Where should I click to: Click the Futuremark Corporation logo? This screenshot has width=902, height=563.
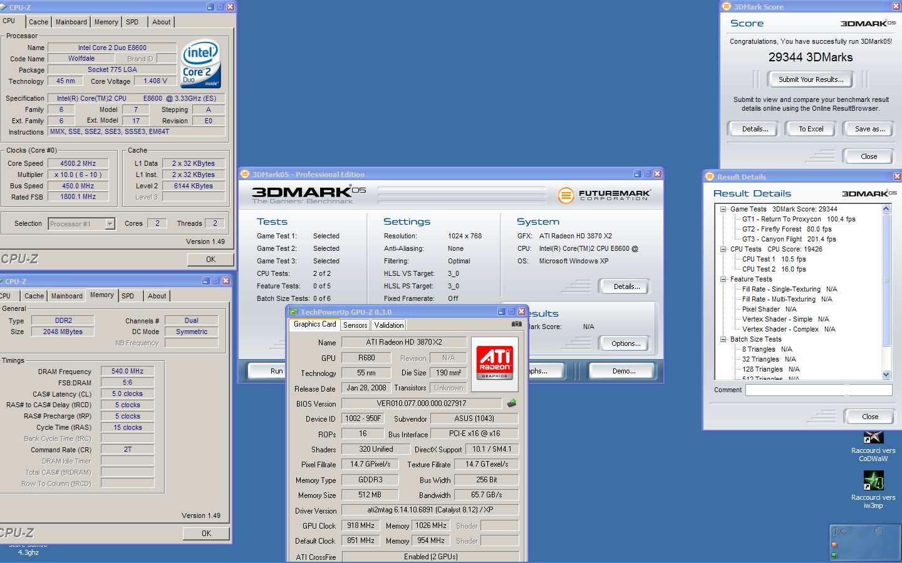coord(603,195)
